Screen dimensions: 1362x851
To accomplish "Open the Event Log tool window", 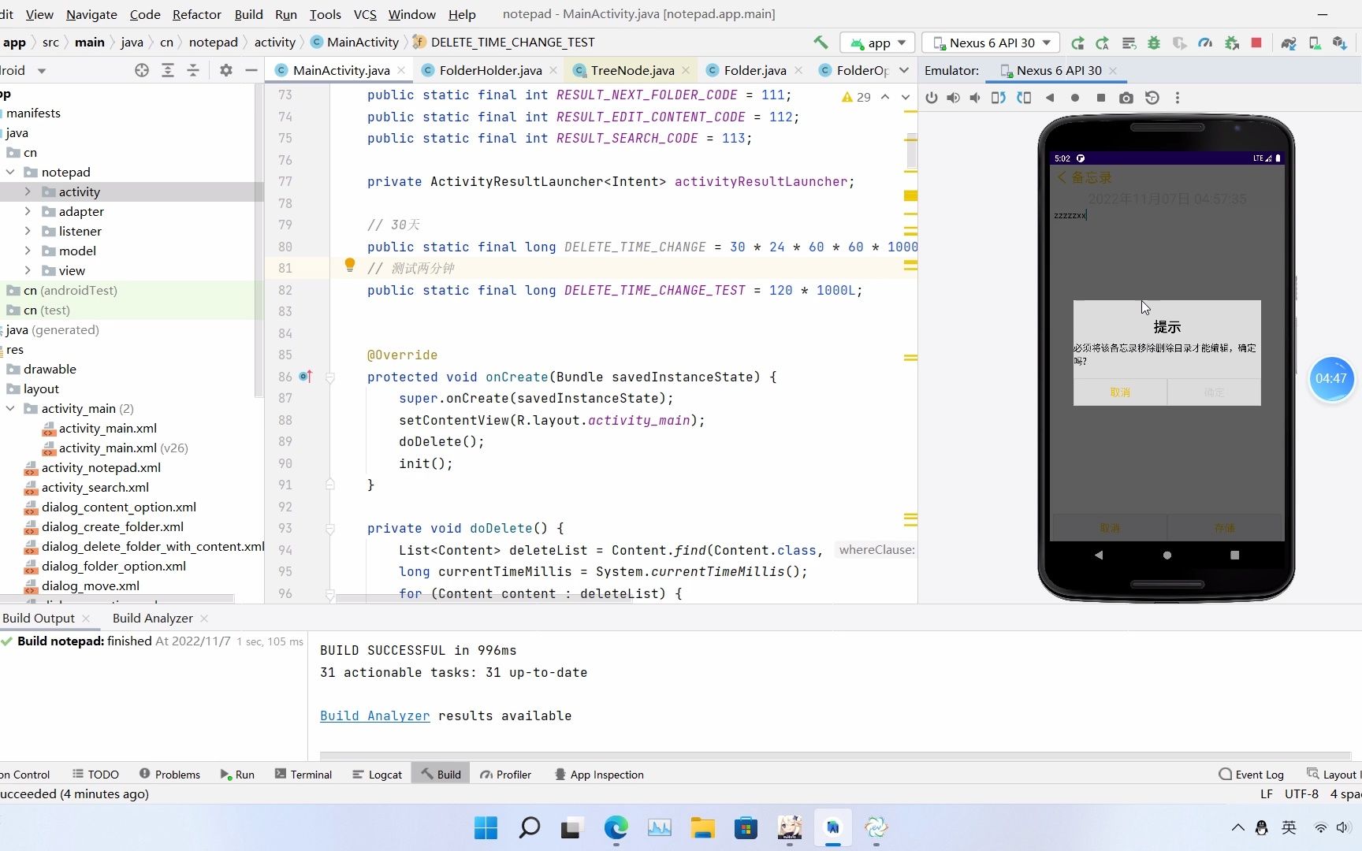I will (1252, 775).
